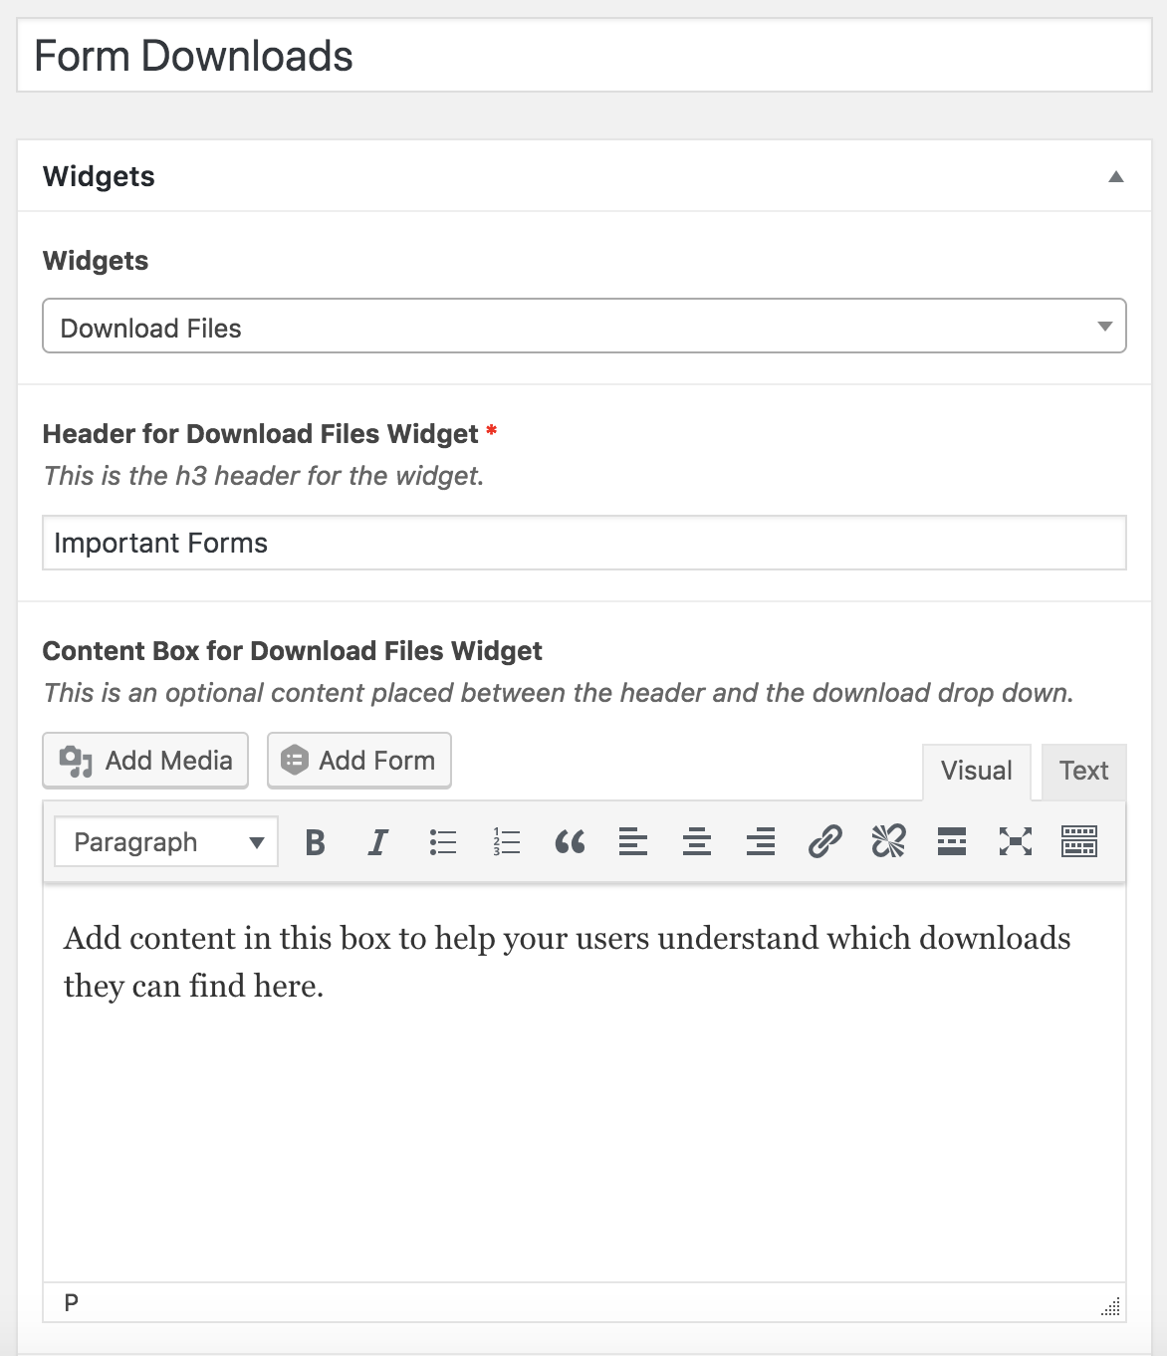Image resolution: width=1167 pixels, height=1356 pixels.
Task: Apply bold formatting in the editor toolbar
Action: [x=315, y=842]
